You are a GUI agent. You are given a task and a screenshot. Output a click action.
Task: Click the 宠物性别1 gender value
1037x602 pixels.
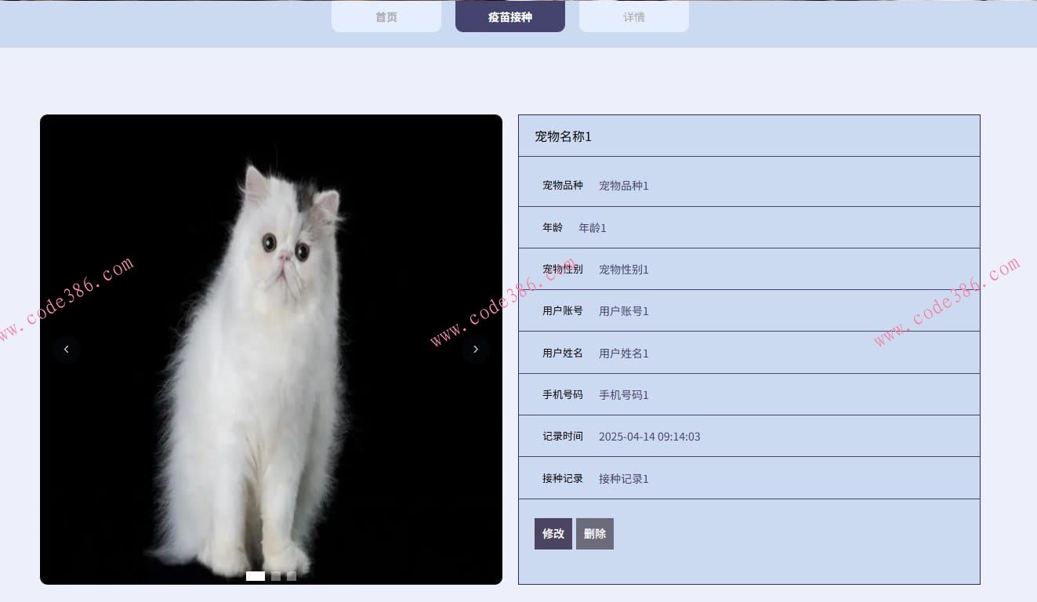tap(622, 269)
